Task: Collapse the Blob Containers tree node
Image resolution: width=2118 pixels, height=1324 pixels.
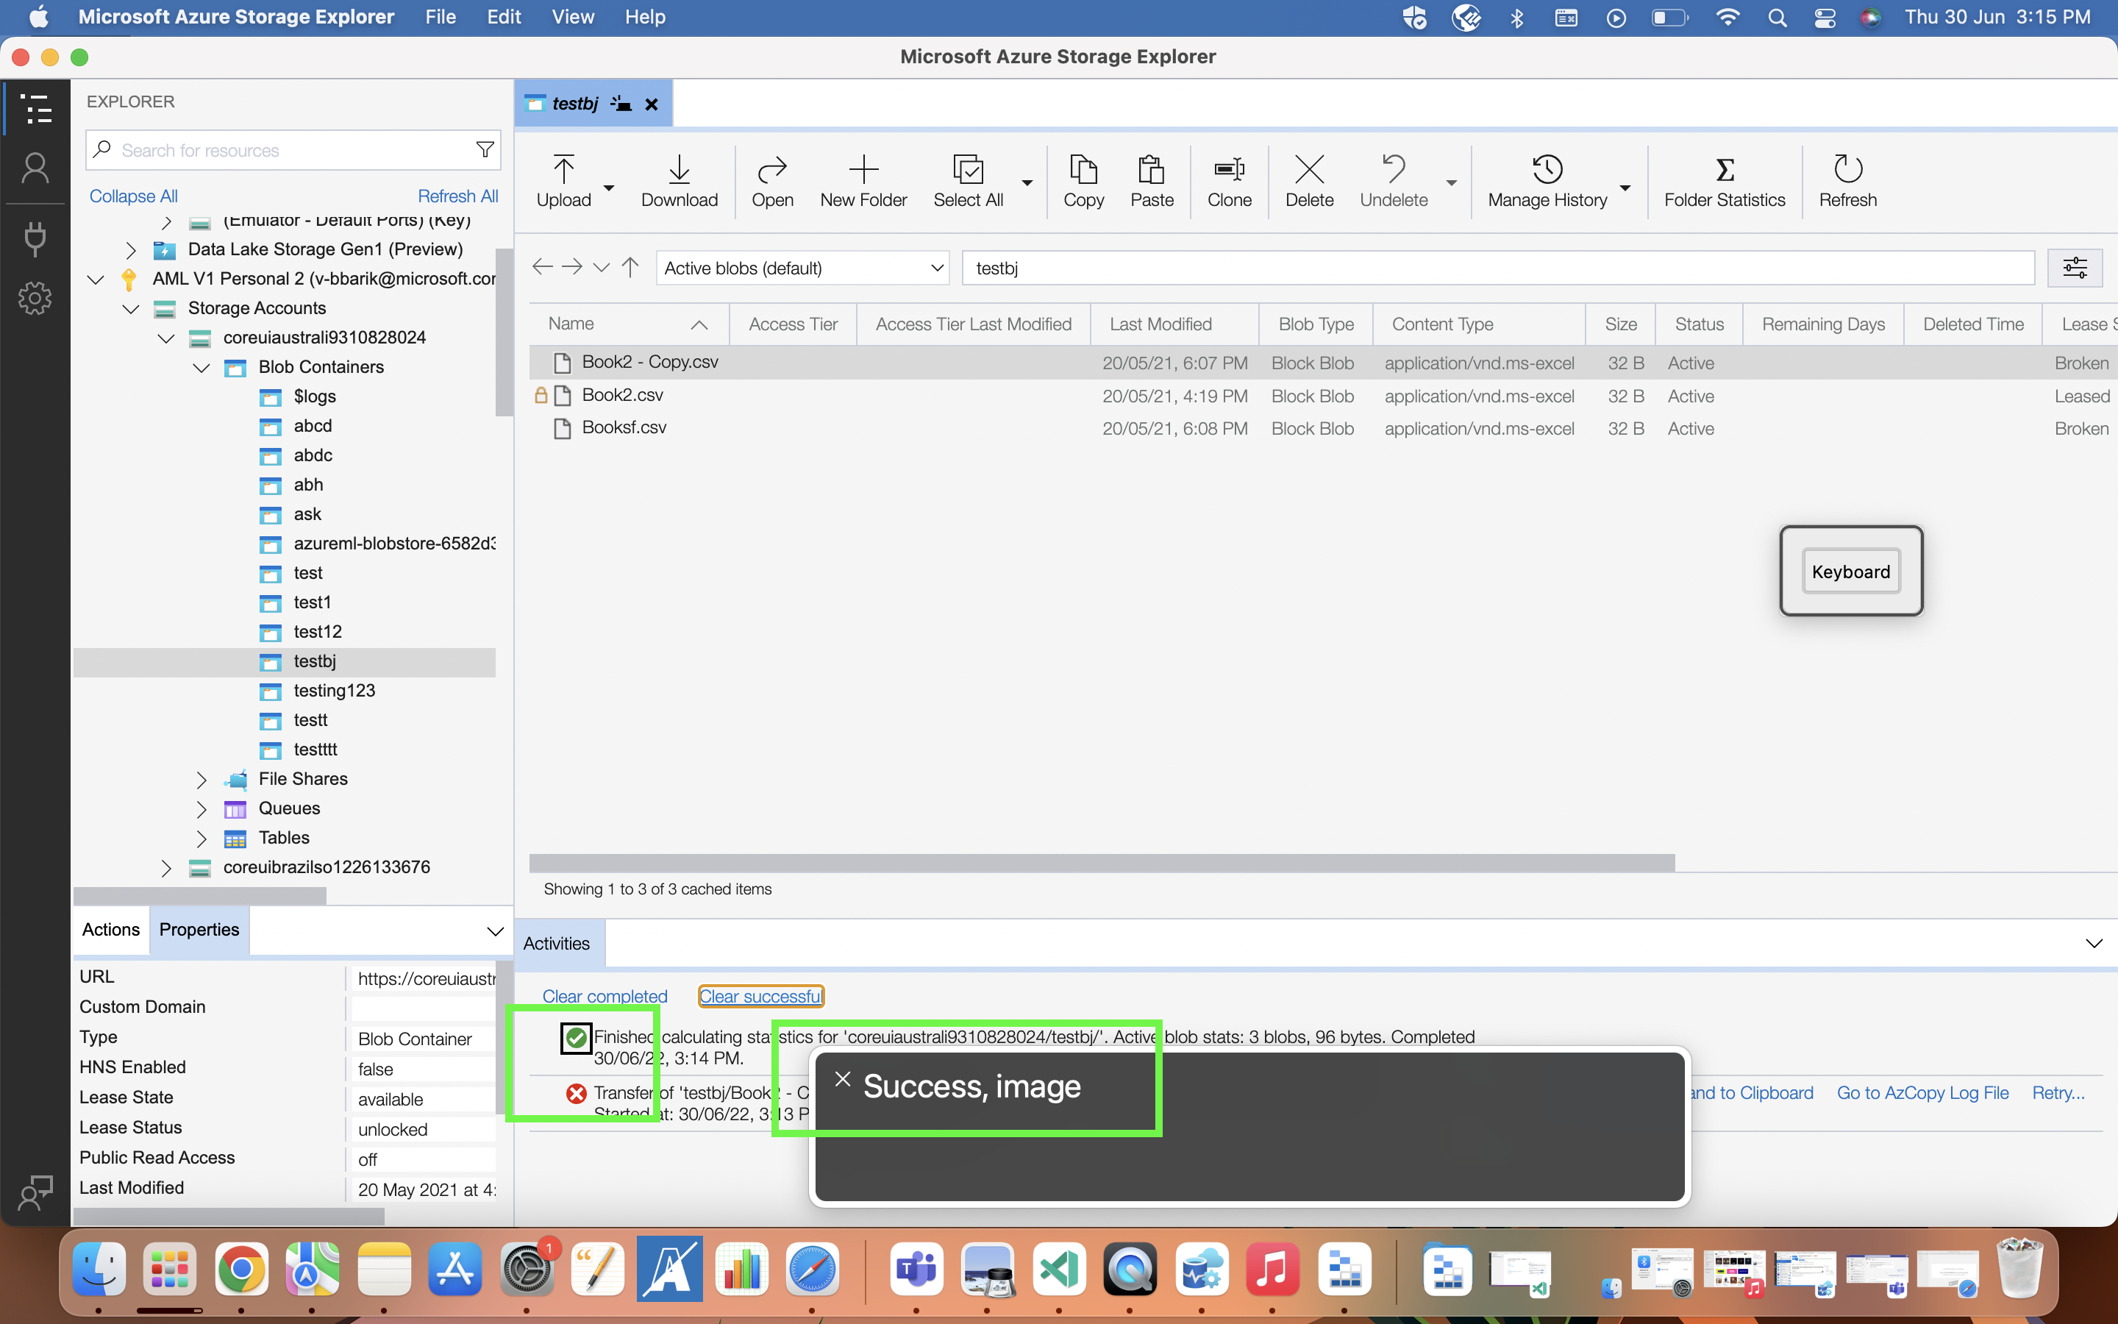Action: (x=201, y=368)
